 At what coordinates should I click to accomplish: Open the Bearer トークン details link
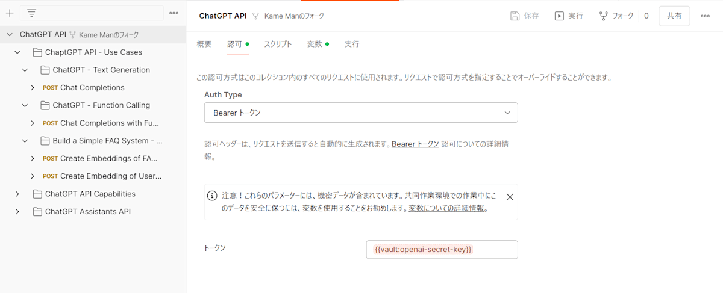415,144
